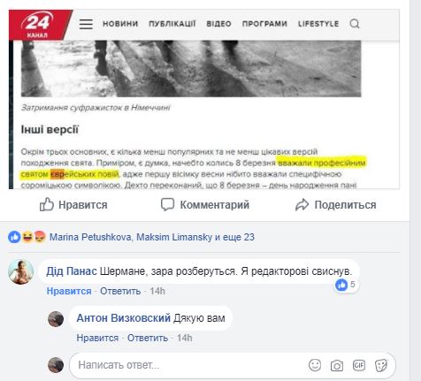Open the hamburger menu icon
The height and width of the screenshot is (381, 421).
86,24
